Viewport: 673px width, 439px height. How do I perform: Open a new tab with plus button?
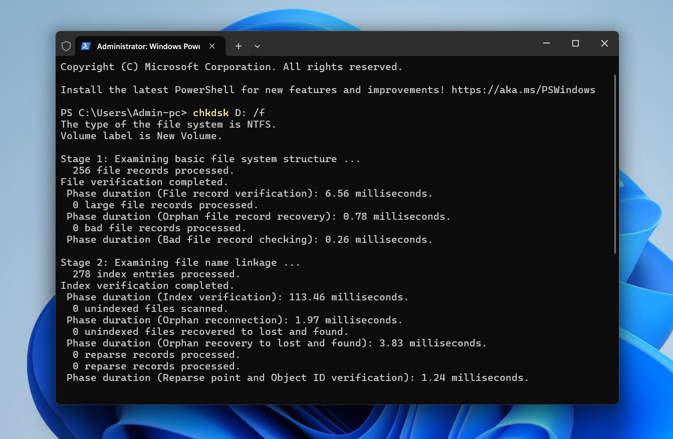click(x=239, y=46)
